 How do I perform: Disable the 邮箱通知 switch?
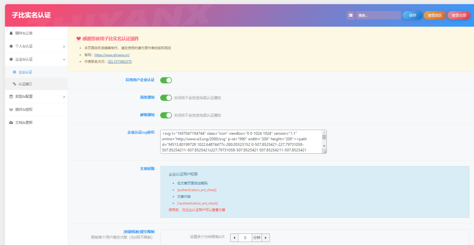click(x=166, y=115)
